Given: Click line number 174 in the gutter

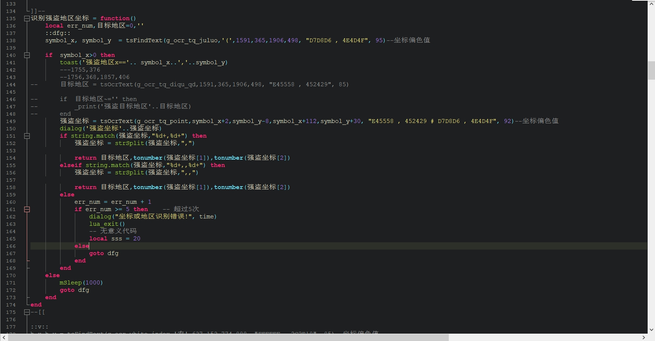Looking at the screenshot, I should [x=11, y=305].
